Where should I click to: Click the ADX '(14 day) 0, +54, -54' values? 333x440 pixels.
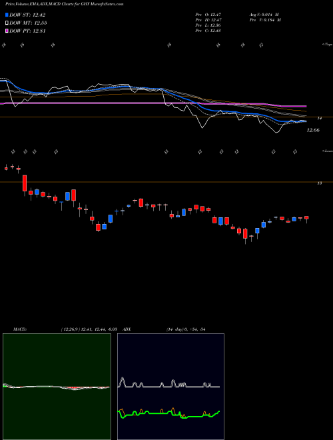point(186,329)
